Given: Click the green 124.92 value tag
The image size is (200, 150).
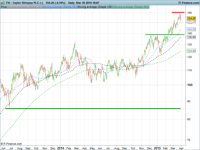Looking at the screenshot, I should [x=191, y=51].
